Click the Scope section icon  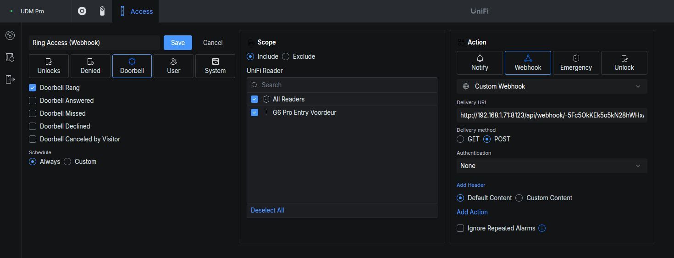click(251, 42)
